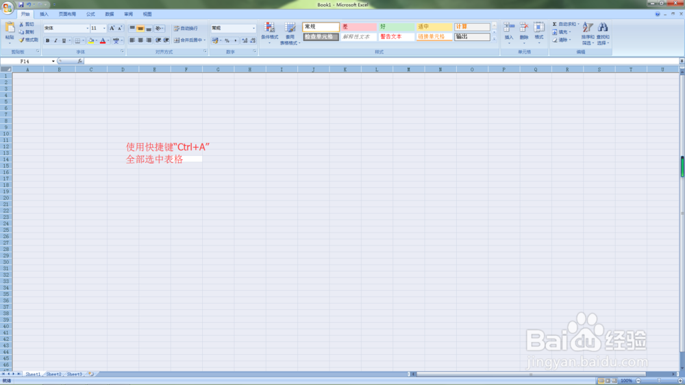Click the Name Box showing F14
This screenshot has height=385, width=685.
point(25,62)
